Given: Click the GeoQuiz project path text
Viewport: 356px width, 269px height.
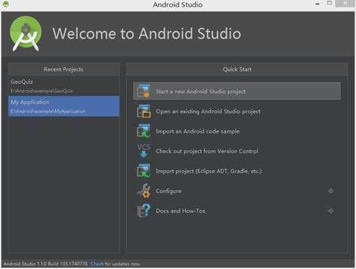Looking at the screenshot, I should pos(42,91).
